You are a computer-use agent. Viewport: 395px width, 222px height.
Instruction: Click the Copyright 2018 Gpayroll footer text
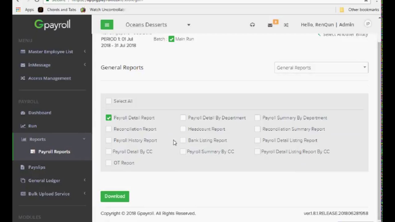pos(148,213)
